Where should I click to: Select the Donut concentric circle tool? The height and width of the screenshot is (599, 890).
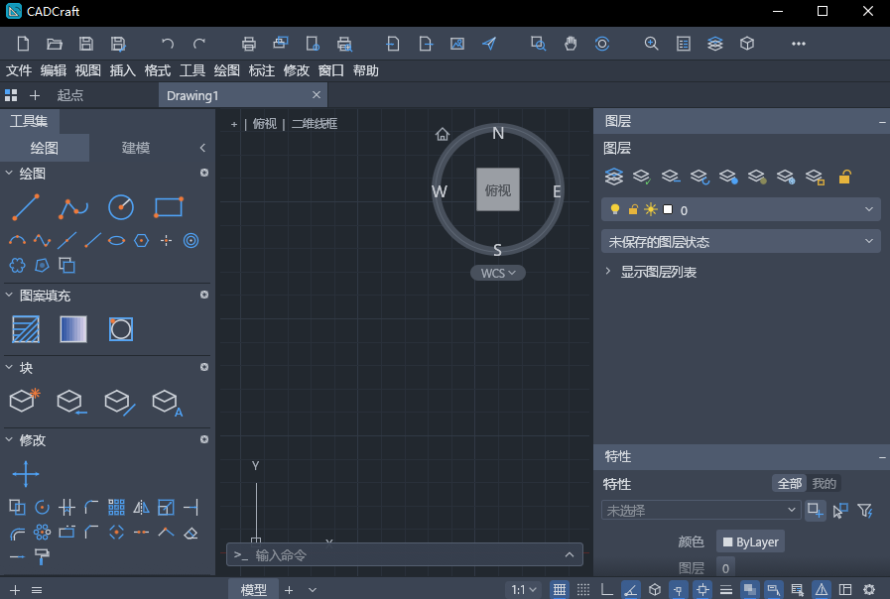pyautogui.click(x=191, y=241)
